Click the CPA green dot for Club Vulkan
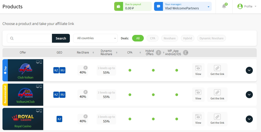261x132 pixels. coord(130,70)
